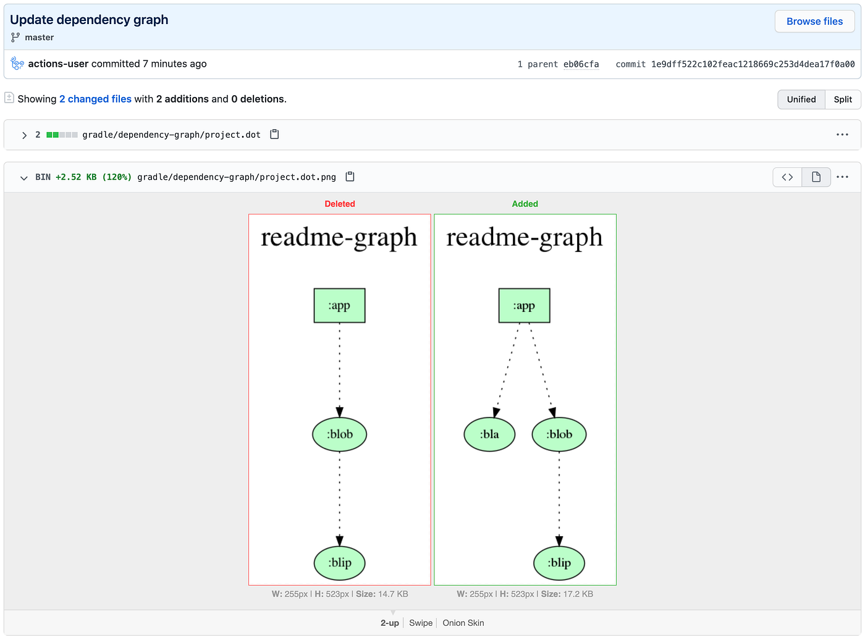The height and width of the screenshot is (640, 865).
Task: Click the Added readme-graph image preview
Action: click(525, 399)
